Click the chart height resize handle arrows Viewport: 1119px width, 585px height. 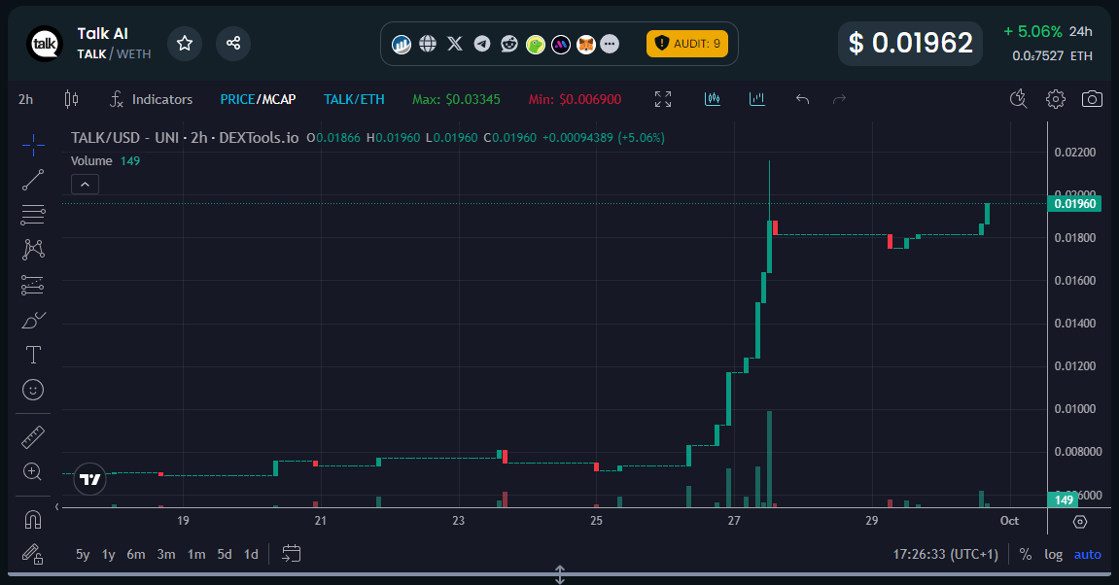coord(560,575)
